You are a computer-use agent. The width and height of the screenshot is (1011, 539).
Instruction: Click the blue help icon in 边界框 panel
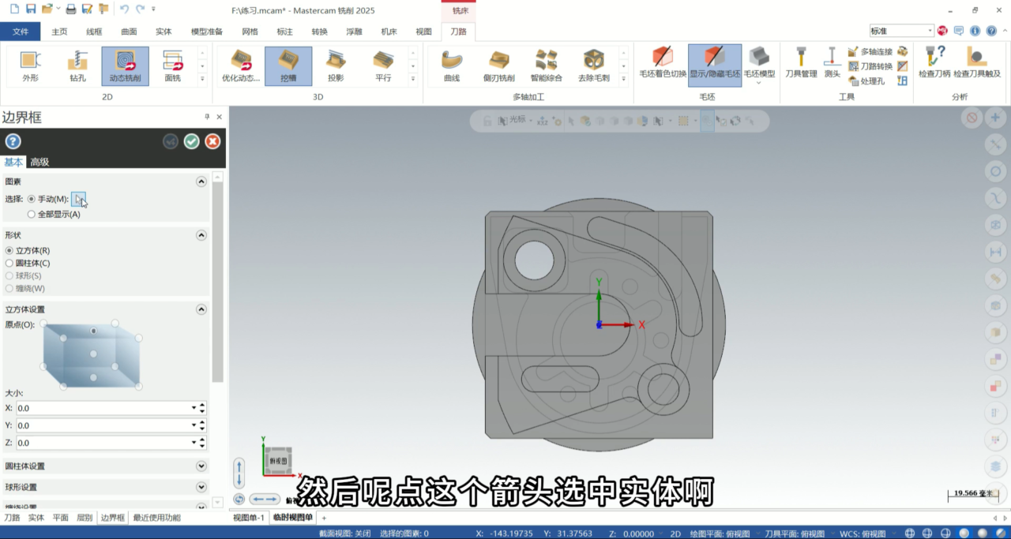point(13,141)
